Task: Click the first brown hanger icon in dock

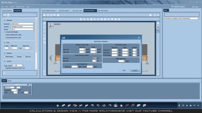Action: [127, 105]
